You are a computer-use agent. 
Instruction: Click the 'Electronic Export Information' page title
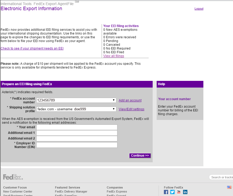coord(31,9)
